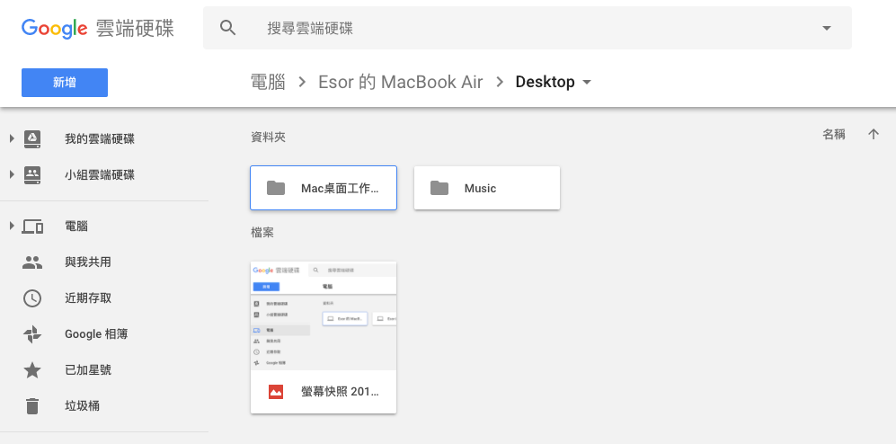Screen dimensions: 896x444
Task: Open 垃圾桶 in the sidebar
Action: coord(82,405)
